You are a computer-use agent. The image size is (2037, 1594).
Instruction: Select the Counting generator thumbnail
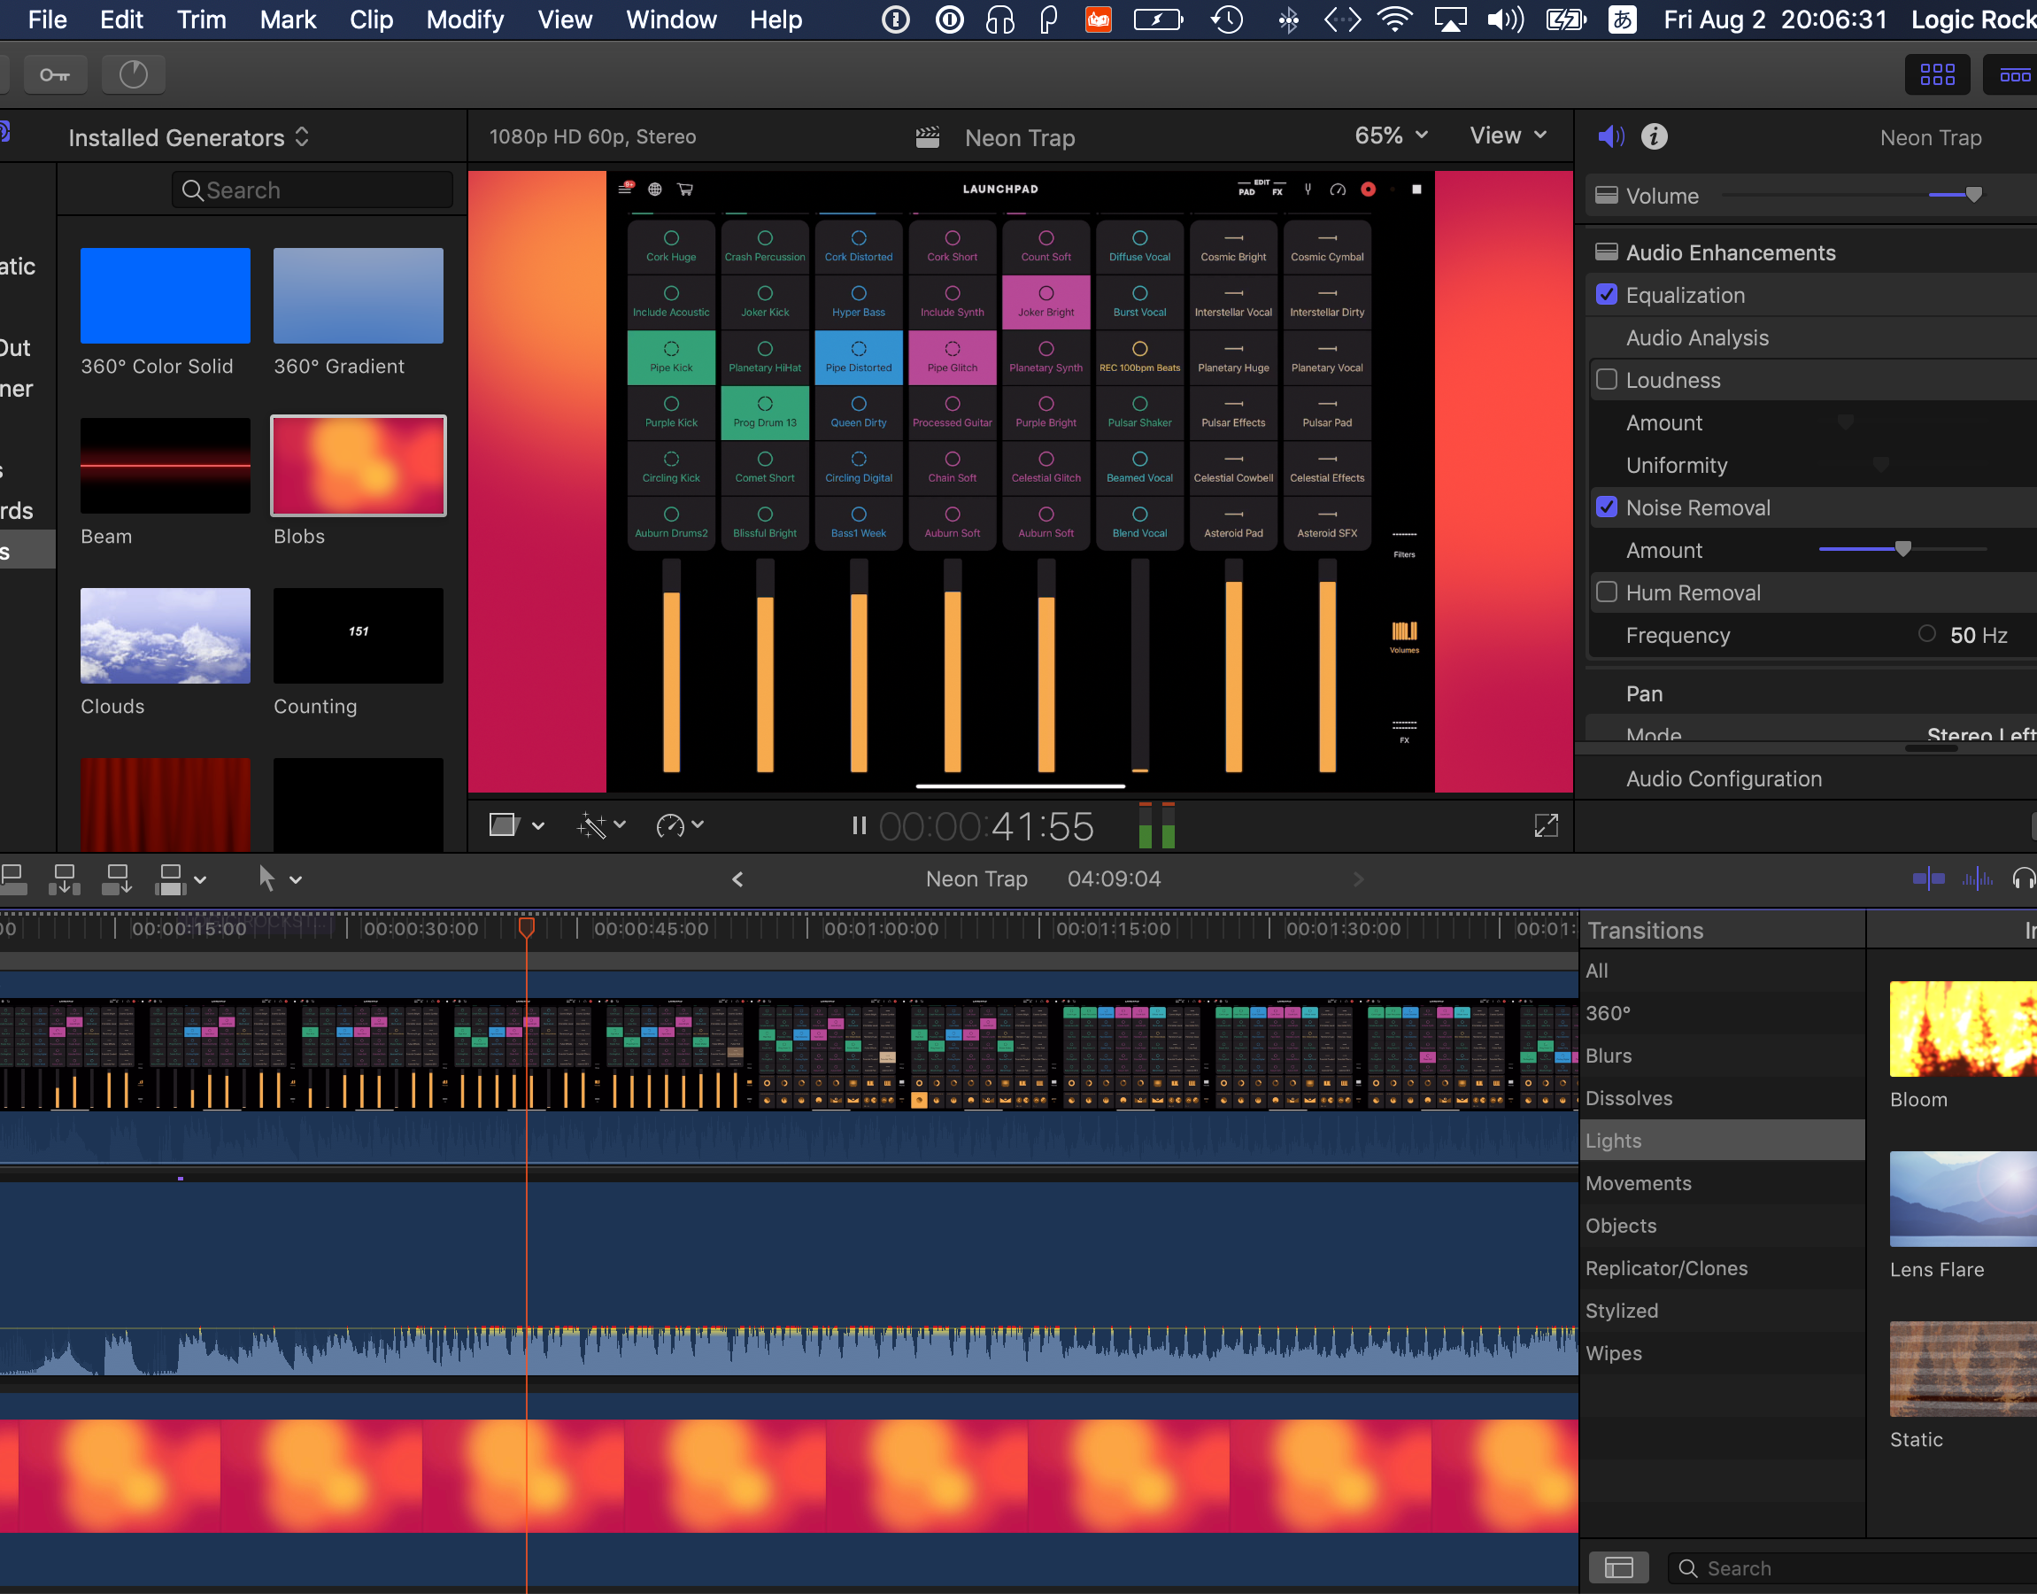click(359, 636)
